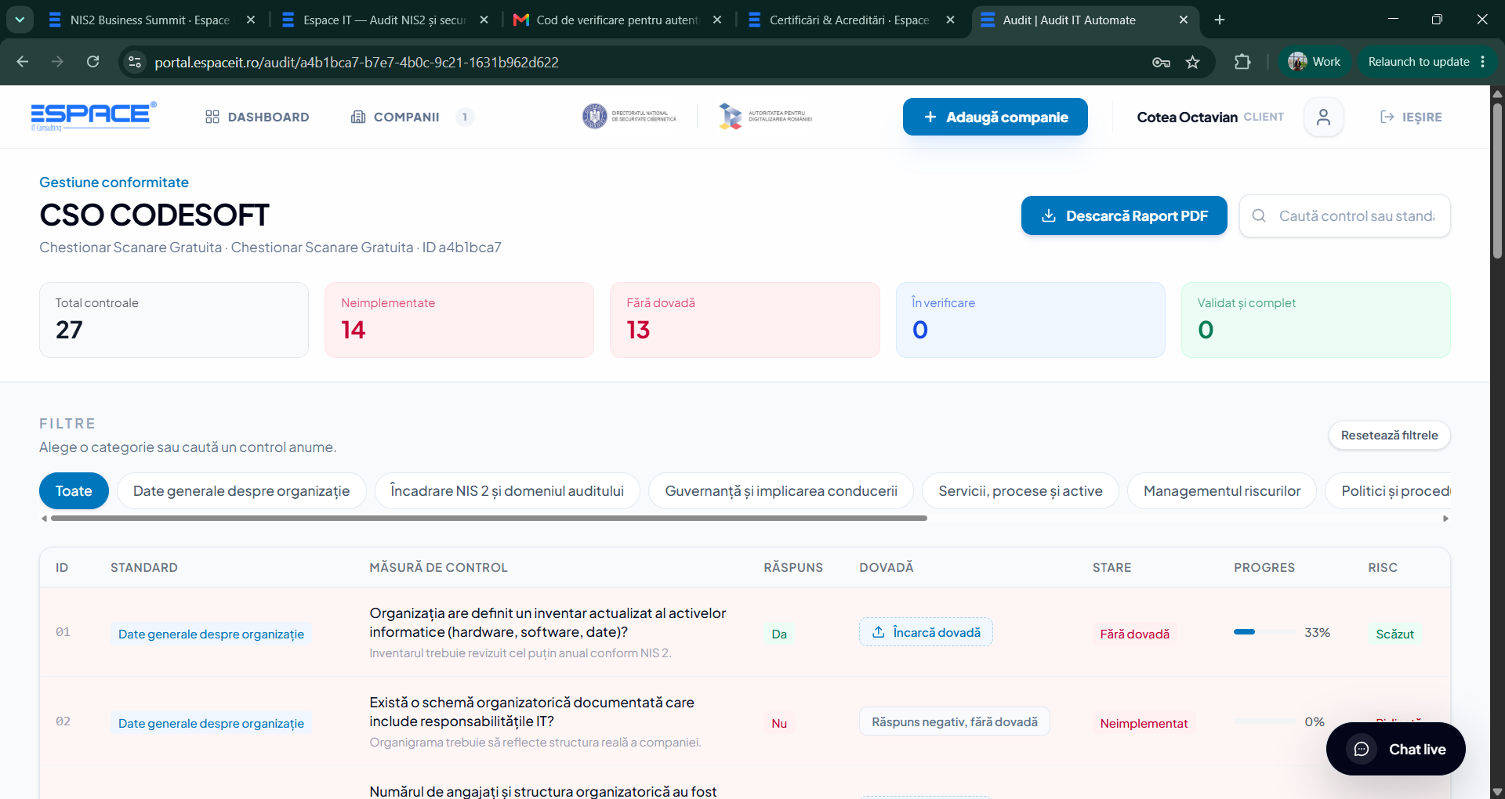This screenshot has height=799, width=1505.
Task: Click the DNSC cyber security directorate logo
Action: [629, 117]
